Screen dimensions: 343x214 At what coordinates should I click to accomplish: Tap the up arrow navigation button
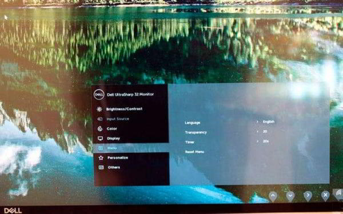(273, 196)
